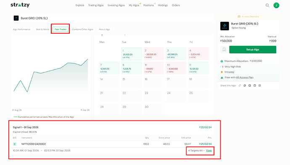This screenshot has width=290, height=165.
Task: Select calendar day 8 with 11,228.75
Action: (132, 68)
